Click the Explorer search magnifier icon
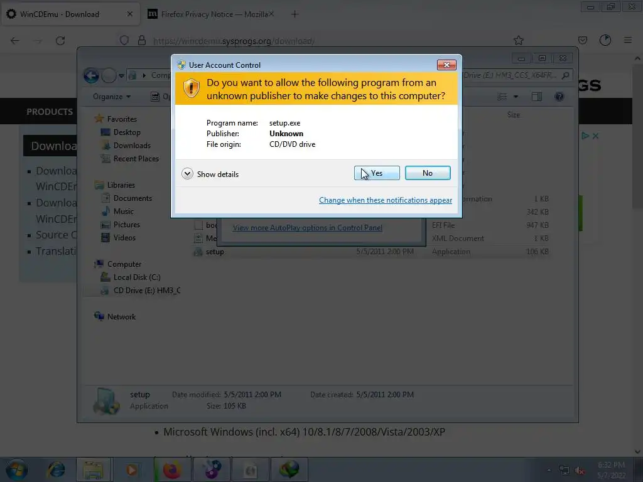643x482 pixels. pos(566,75)
